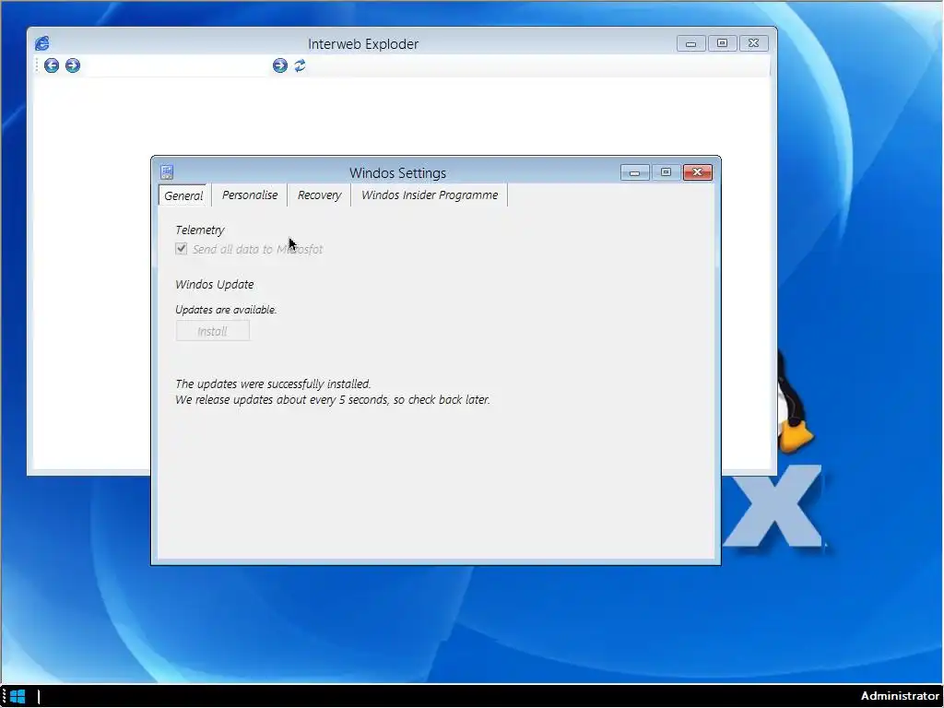Click the Windos Update heading
Image resolution: width=944 pixels, height=708 pixels.
pyautogui.click(x=214, y=284)
